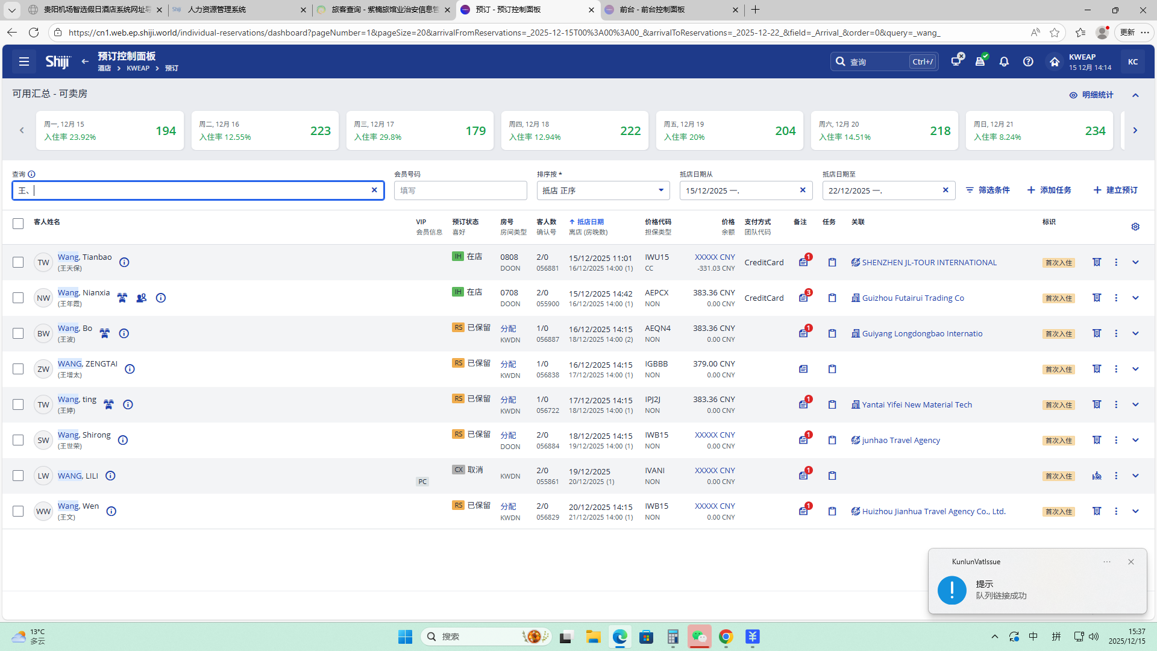Open the help question mark icon
Image resolution: width=1157 pixels, height=651 pixels.
(1028, 61)
